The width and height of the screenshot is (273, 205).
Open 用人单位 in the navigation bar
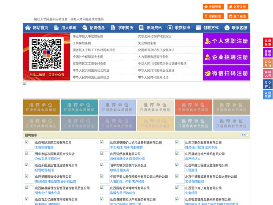(69, 28)
